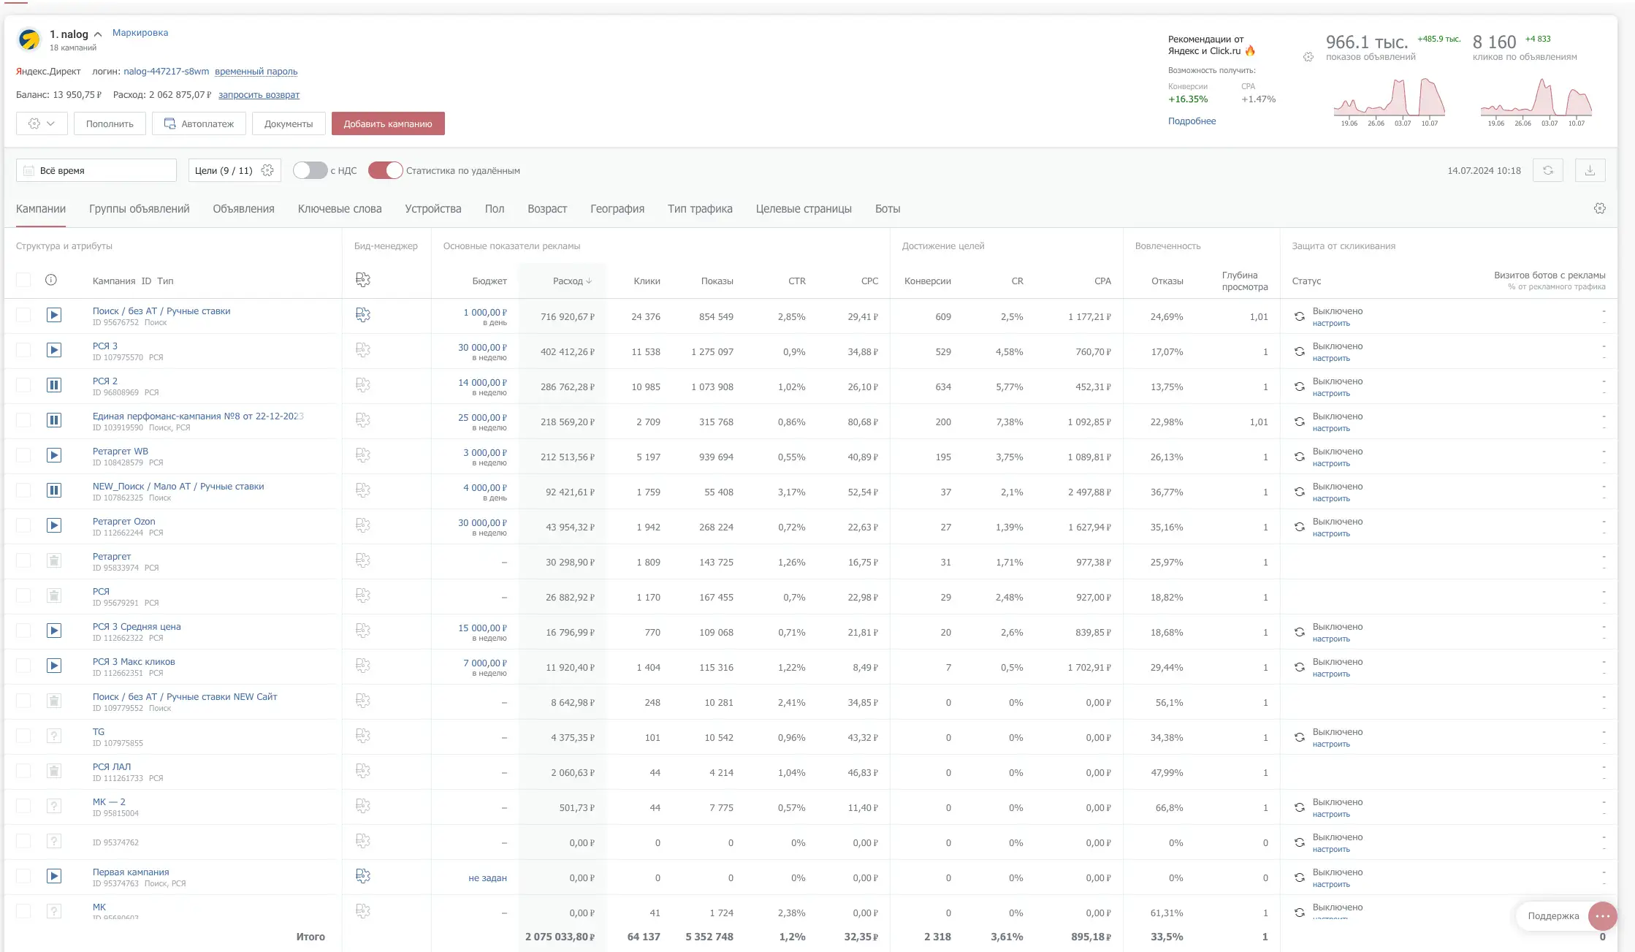Open table column settings gear icon
This screenshot has width=1635, height=952.
(1599, 208)
